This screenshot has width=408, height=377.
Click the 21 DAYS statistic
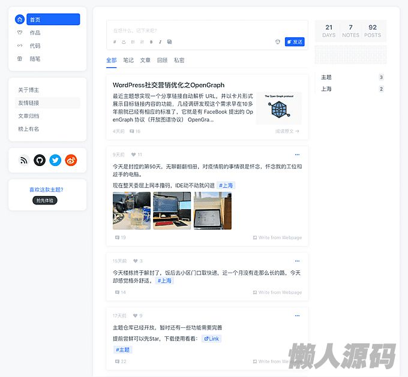tap(329, 31)
